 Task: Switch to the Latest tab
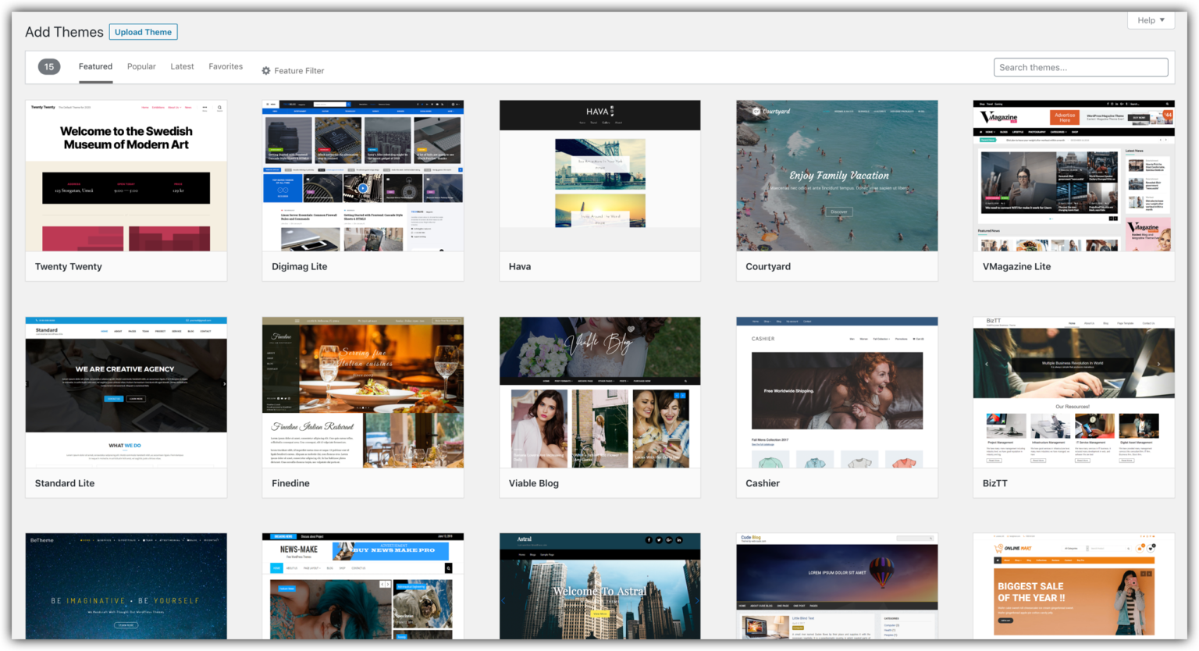click(x=182, y=67)
